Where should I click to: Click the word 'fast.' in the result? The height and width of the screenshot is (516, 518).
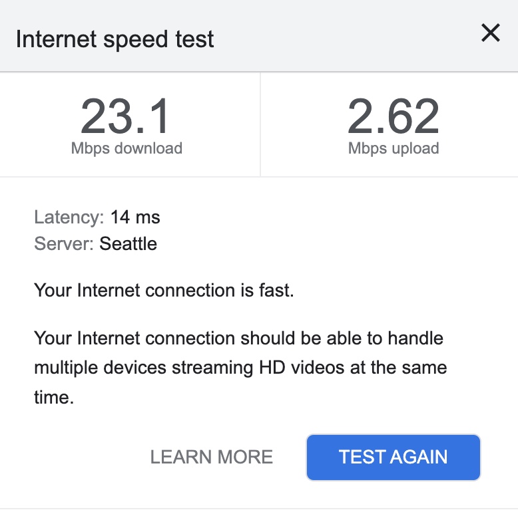pos(275,291)
